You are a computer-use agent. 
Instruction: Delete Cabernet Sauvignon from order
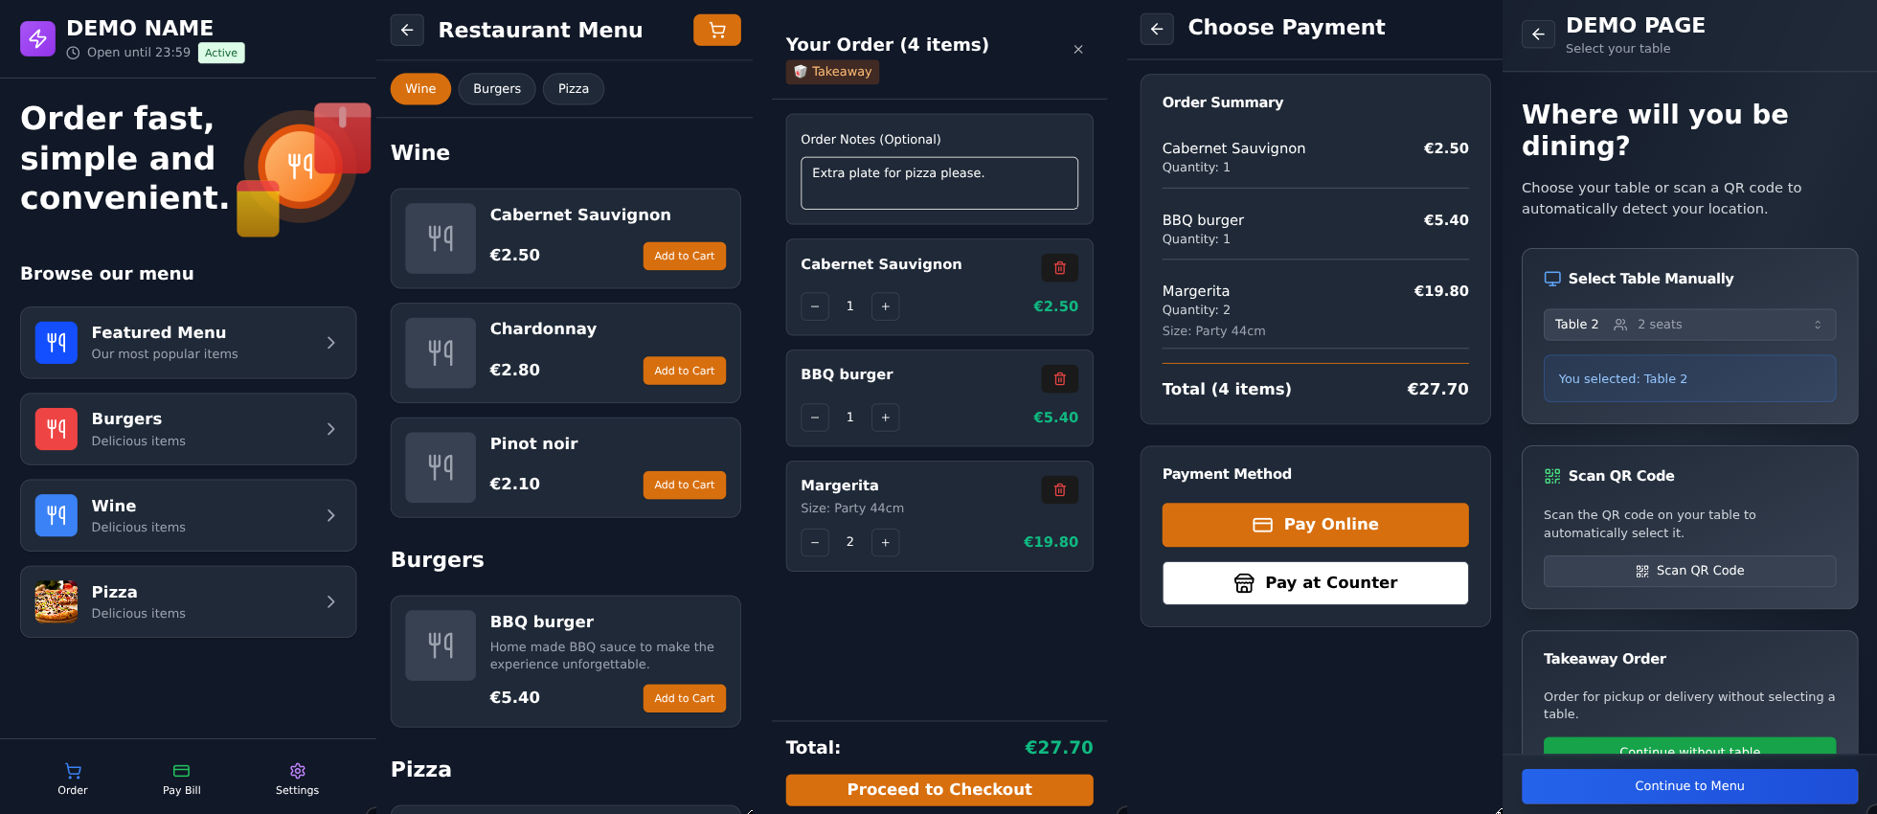coord(1060,268)
